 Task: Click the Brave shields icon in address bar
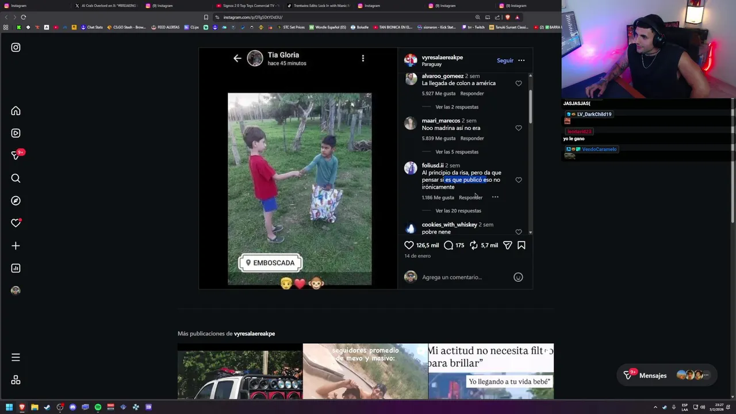(x=507, y=17)
